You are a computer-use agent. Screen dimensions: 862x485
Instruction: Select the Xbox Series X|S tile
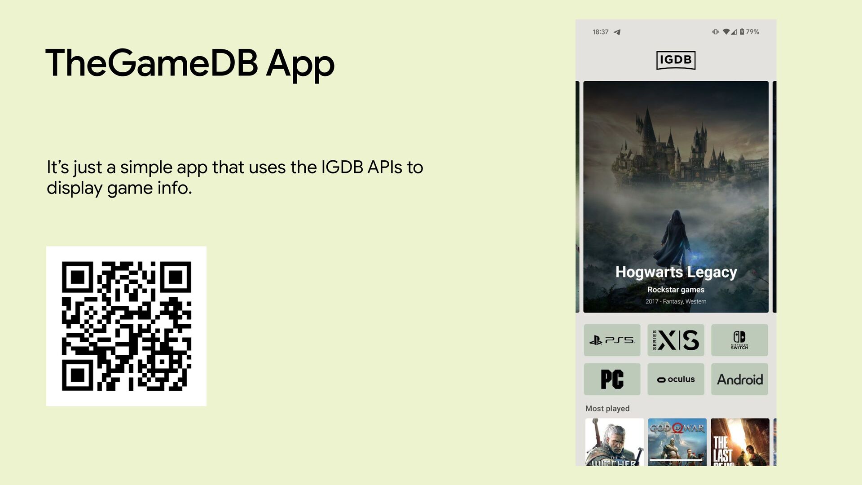[676, 340]
